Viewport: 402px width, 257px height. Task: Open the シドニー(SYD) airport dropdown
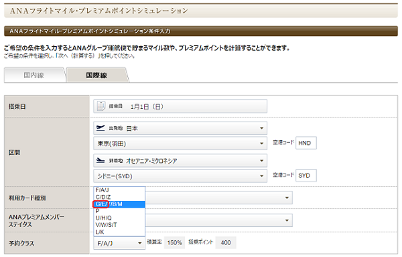pyautogui.click(x=180, y=176)
